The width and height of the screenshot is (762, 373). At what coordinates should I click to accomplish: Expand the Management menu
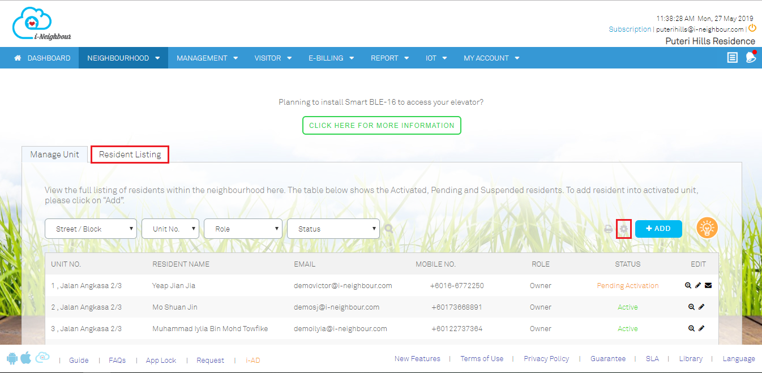(x=207, y=58)
